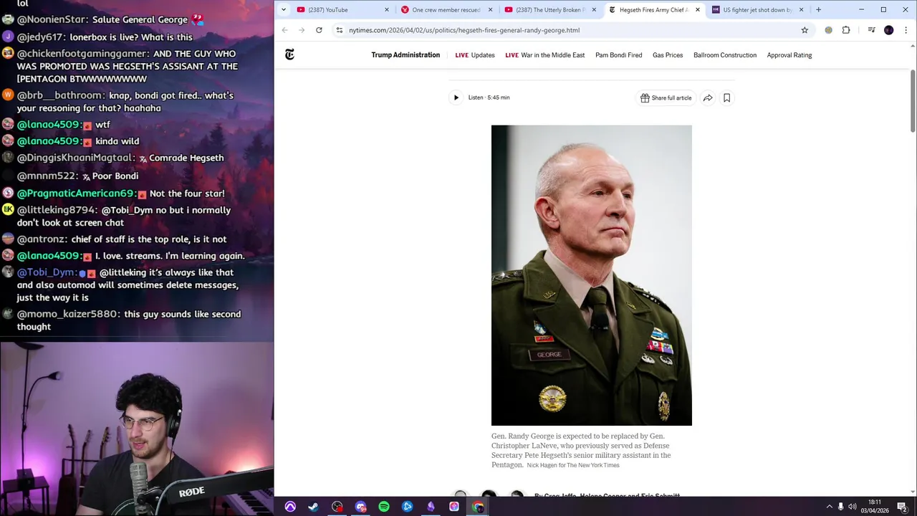The width and height of the screenshot is (917, 516).
Task: Open LIVE War in the Middle East
Action: (544, 55)
